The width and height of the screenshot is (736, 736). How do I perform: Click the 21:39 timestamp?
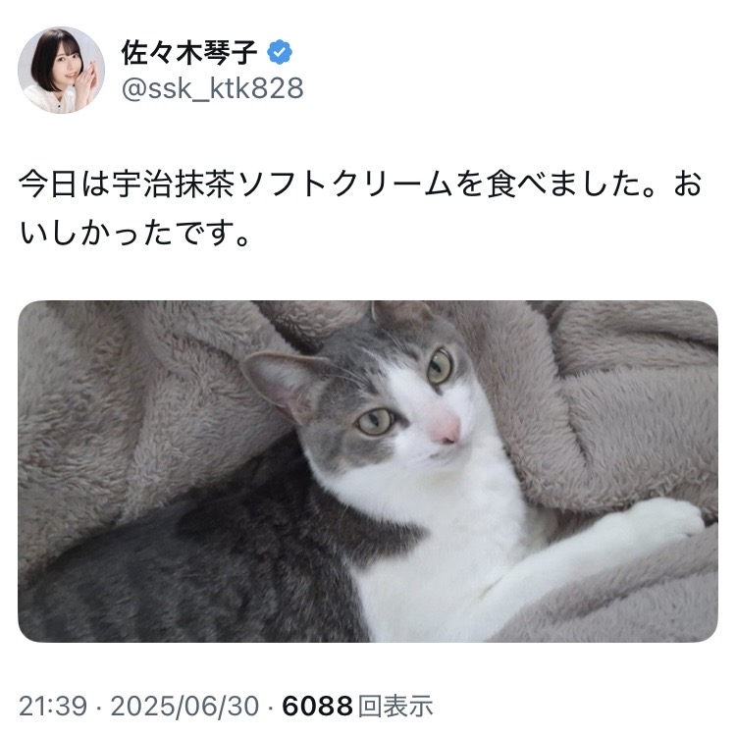point(53,706)
